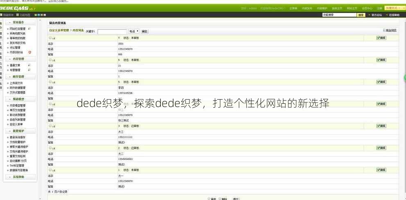Click the 前台预览 page icon
The image size is (406, 200).
click(384, 30)
